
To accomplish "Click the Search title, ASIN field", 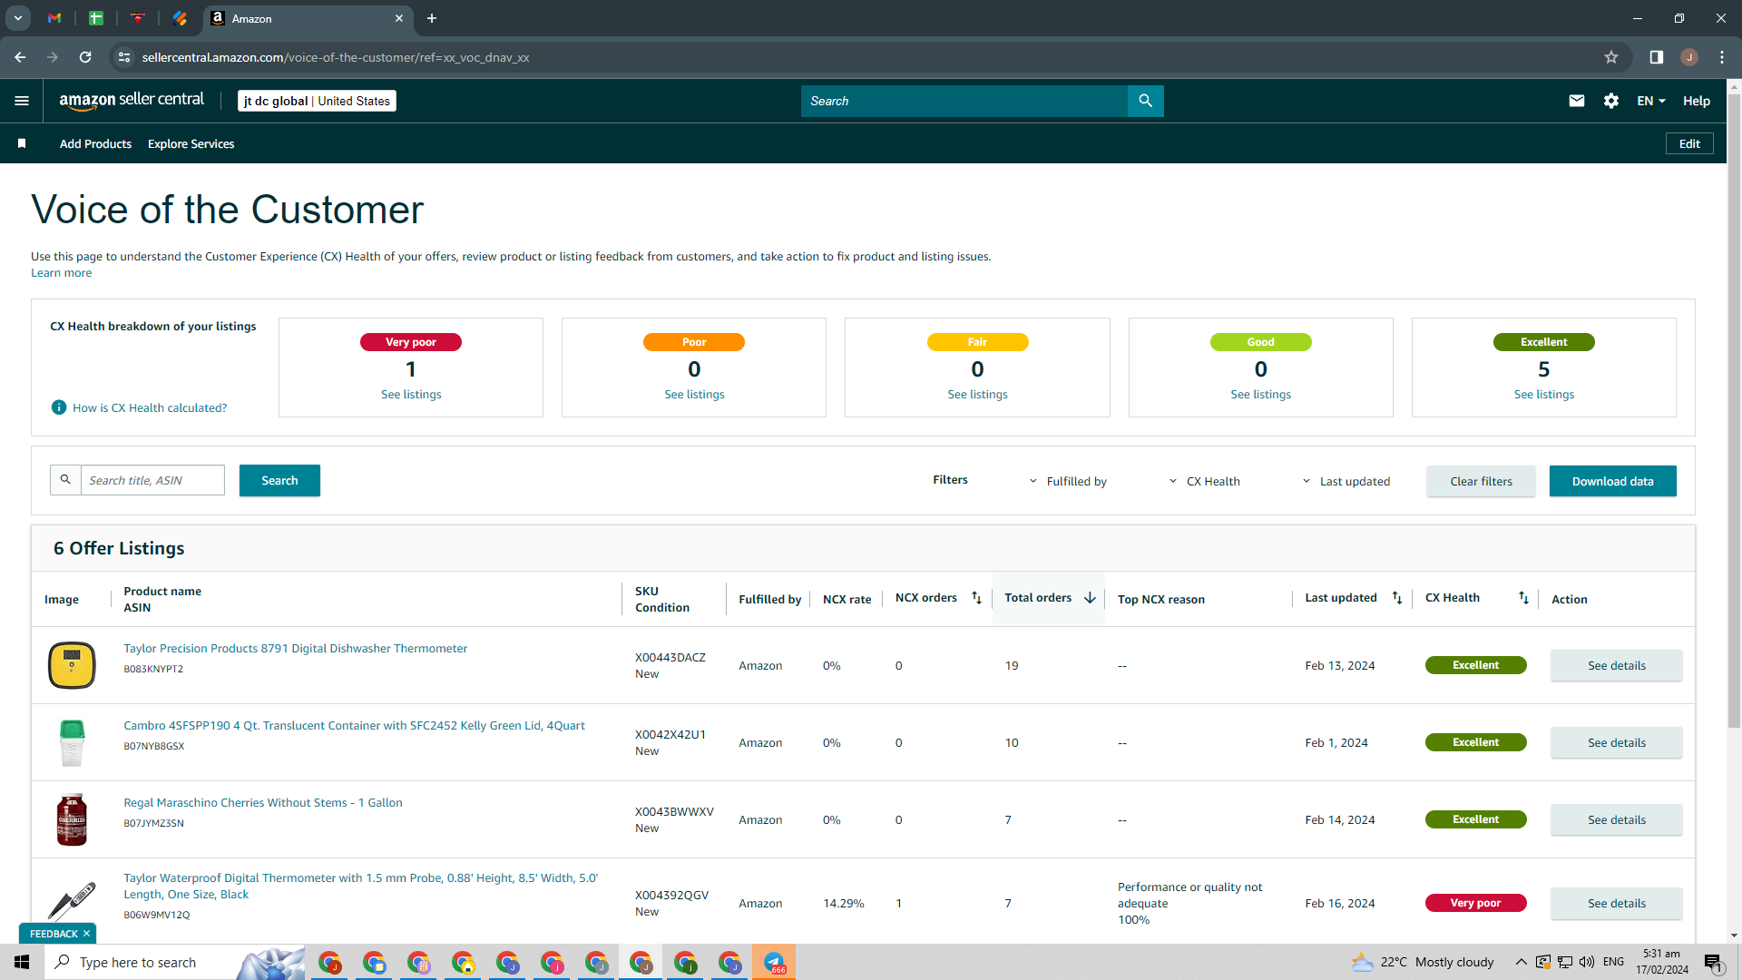I will point(152,480).
